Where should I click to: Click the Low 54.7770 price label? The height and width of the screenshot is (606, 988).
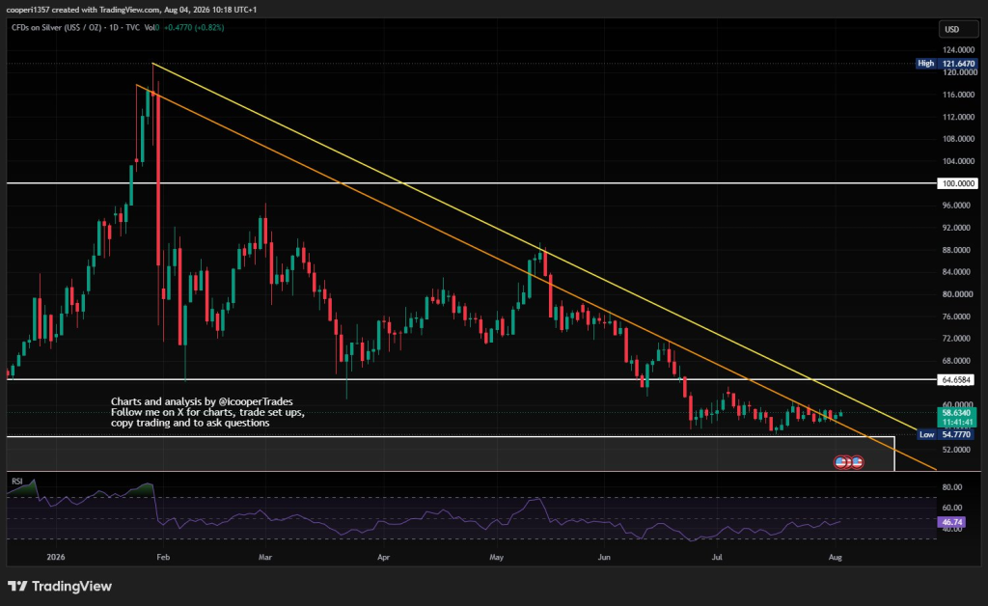pos(947,434)
